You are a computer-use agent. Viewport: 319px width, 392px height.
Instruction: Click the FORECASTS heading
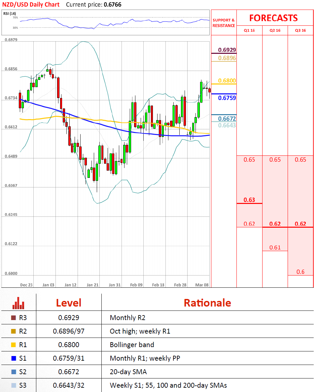pyautogui.click(x=273, y=18)
